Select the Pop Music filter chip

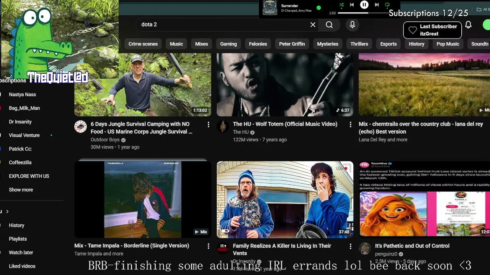pyautogui.click(x=448, y=44)
